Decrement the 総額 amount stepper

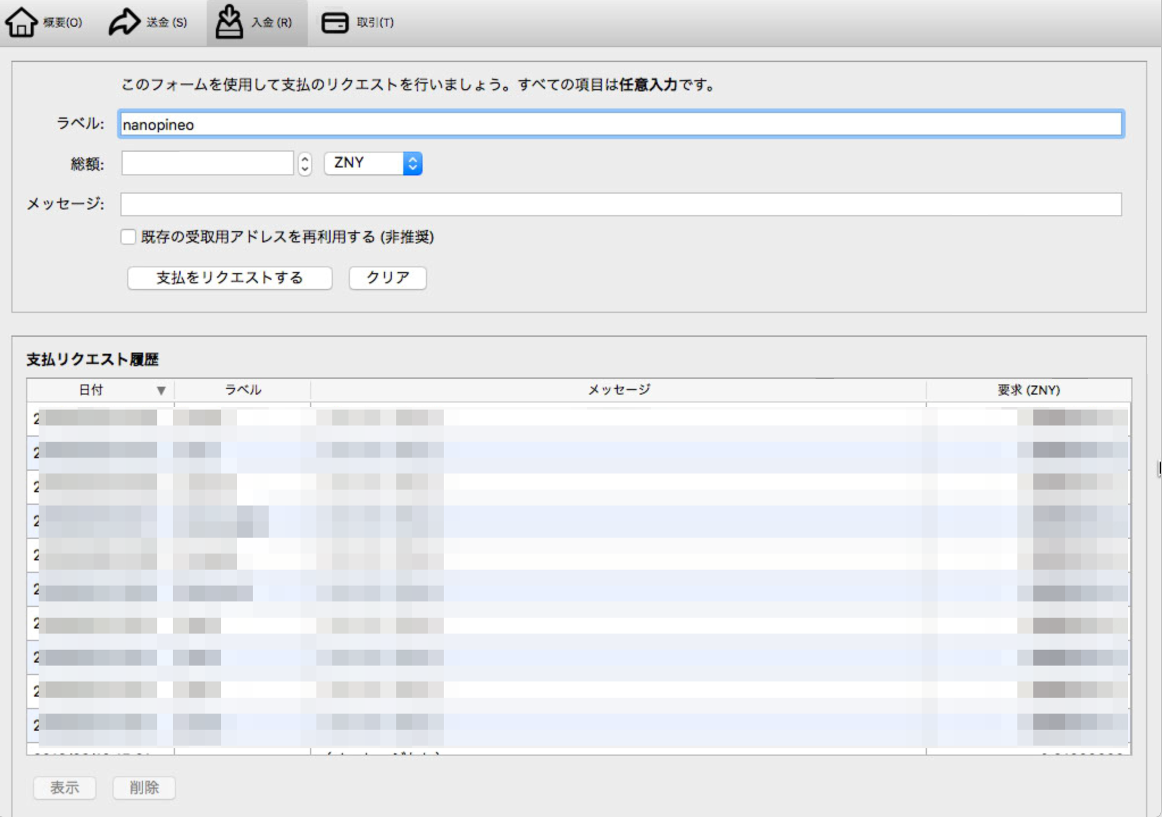[305, 169]
